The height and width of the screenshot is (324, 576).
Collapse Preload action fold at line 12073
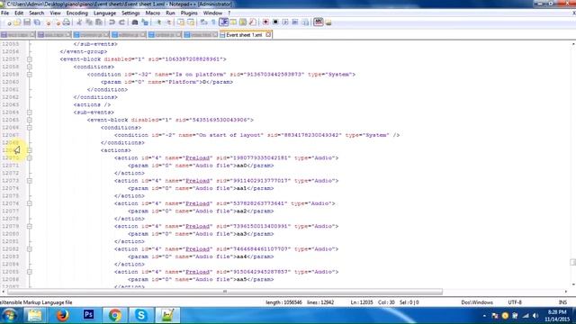pos(30,181)
